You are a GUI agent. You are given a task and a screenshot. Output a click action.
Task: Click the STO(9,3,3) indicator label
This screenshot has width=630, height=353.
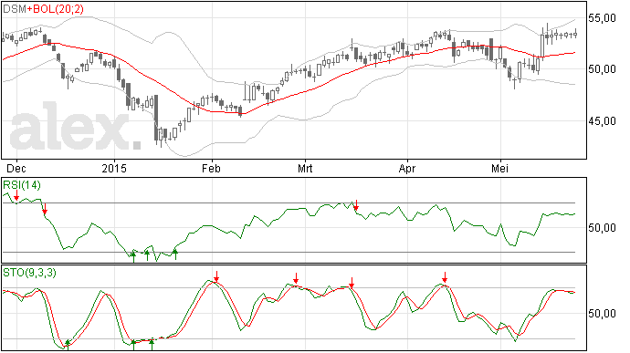click(x=30, y=273)
